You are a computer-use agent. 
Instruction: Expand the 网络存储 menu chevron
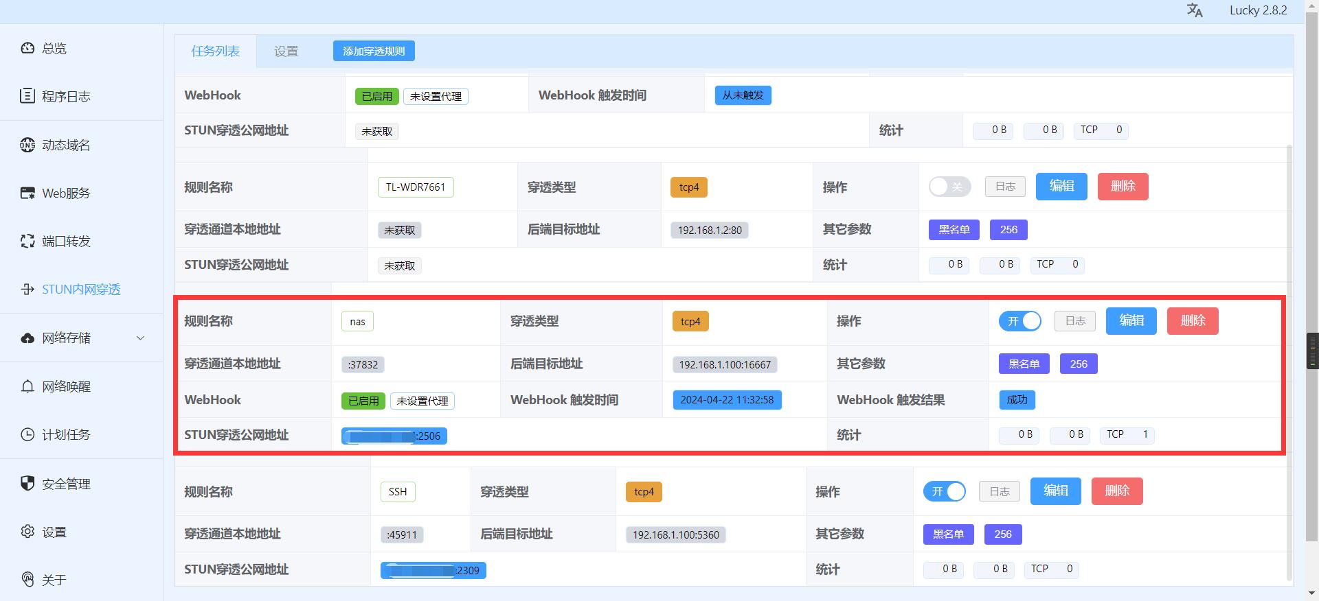tap(141, 338)
